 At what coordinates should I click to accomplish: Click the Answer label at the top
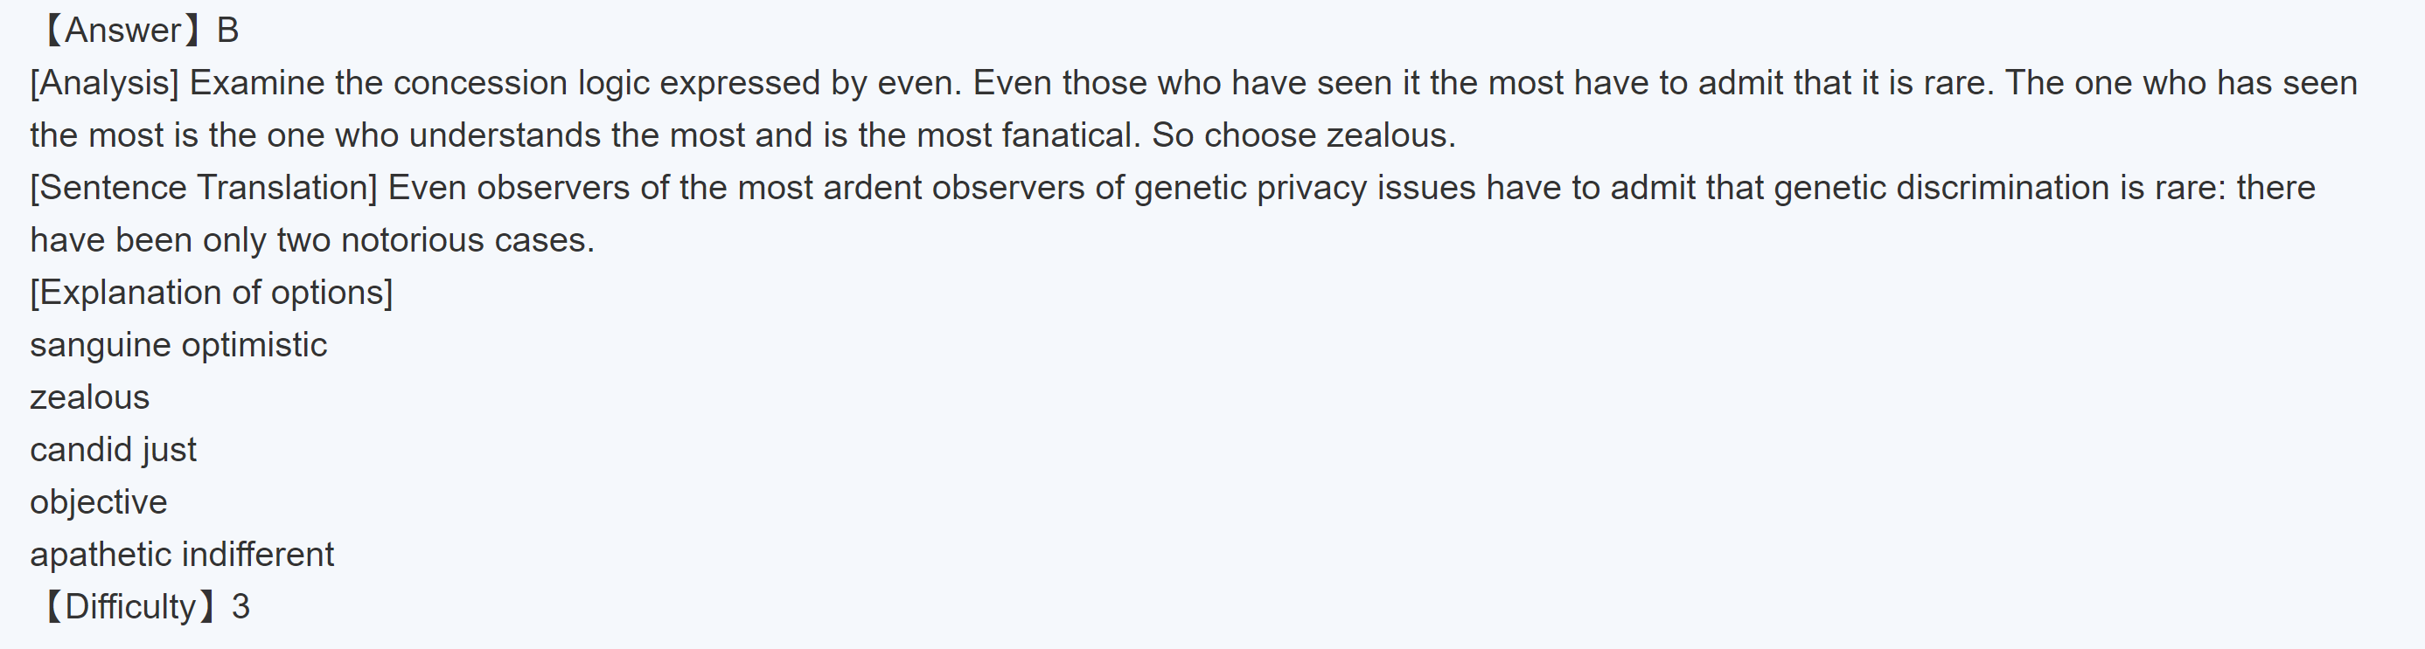[122, 31]
